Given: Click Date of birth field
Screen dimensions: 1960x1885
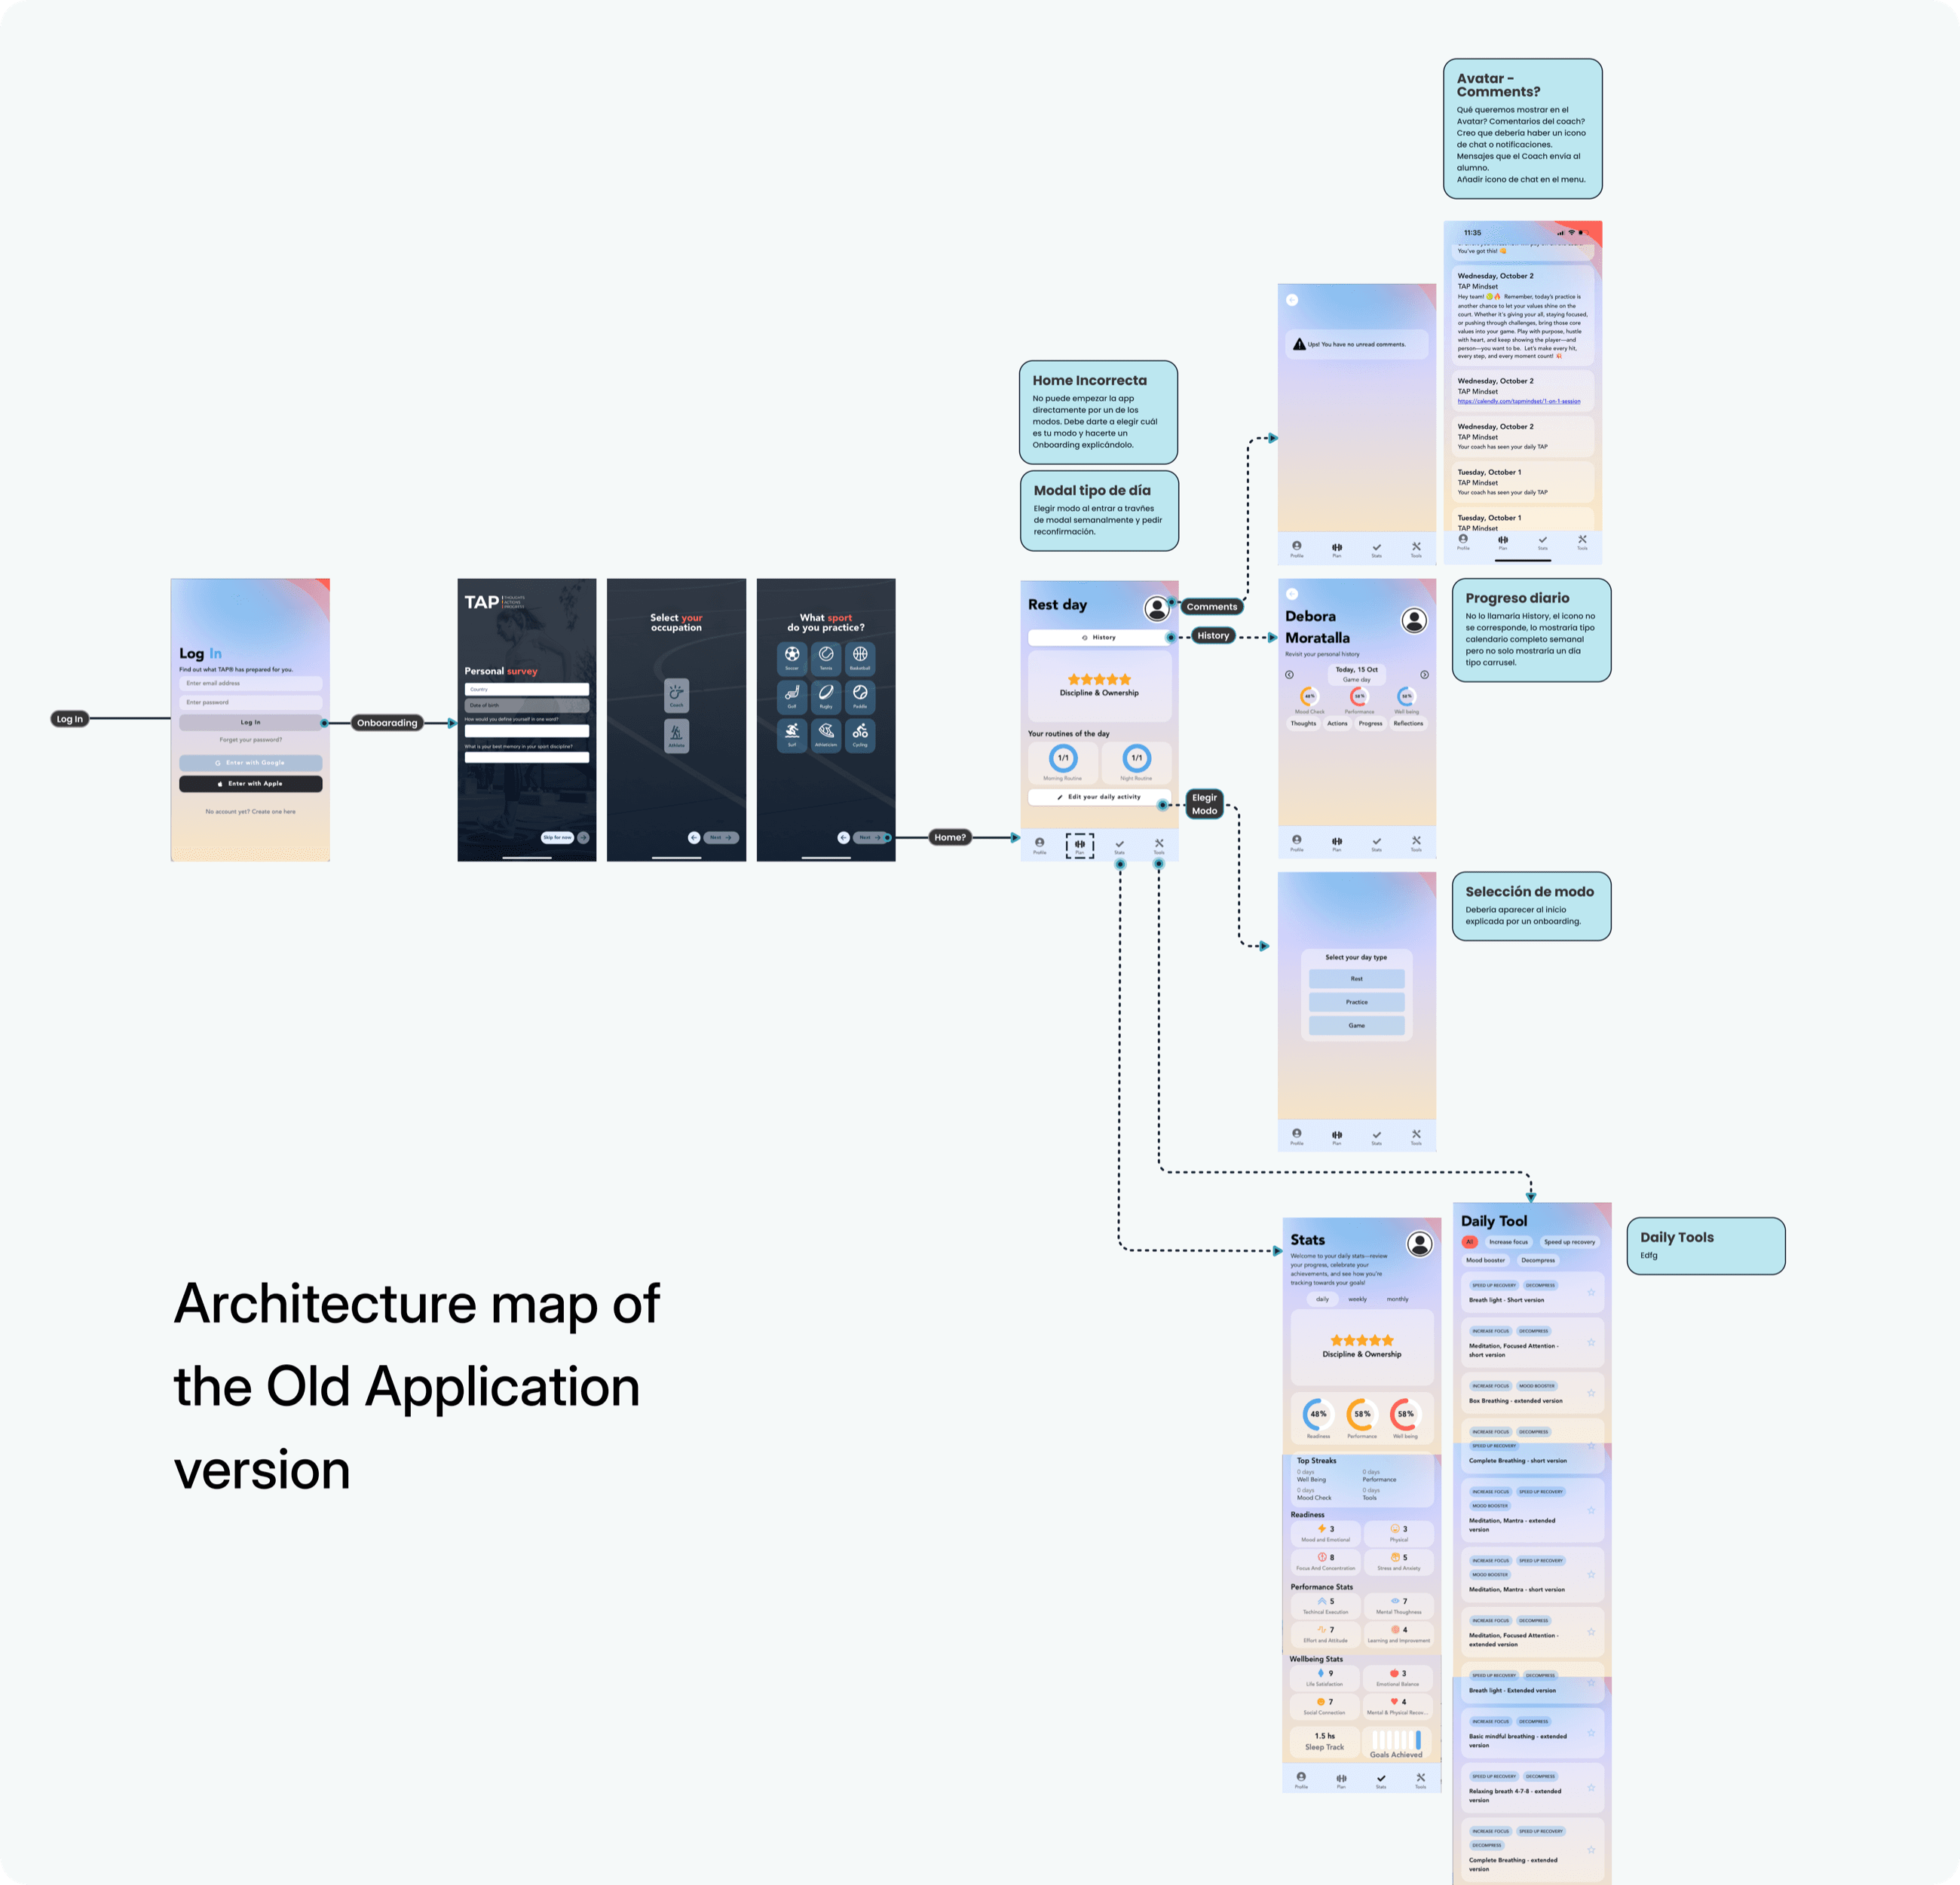Looking at the screenshot, I should pyautogui.click(x=527, y=705).
